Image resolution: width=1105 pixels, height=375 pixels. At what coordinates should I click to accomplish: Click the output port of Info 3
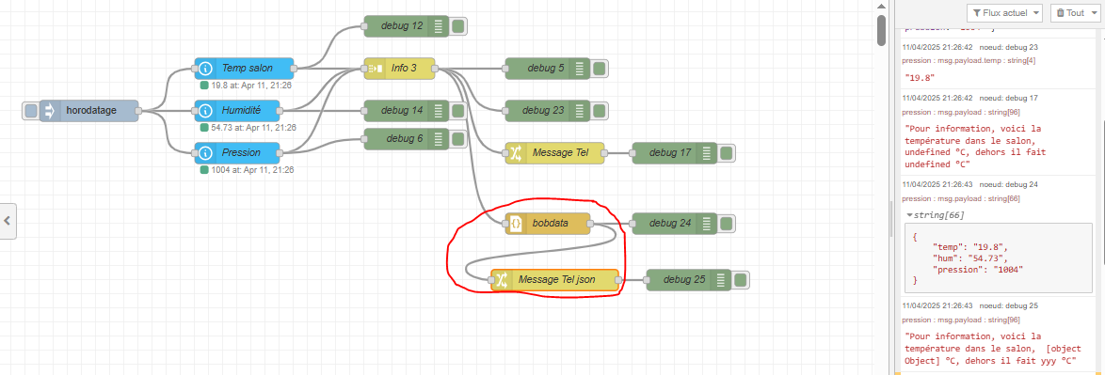pyautogui.click(x=435, y=69)
